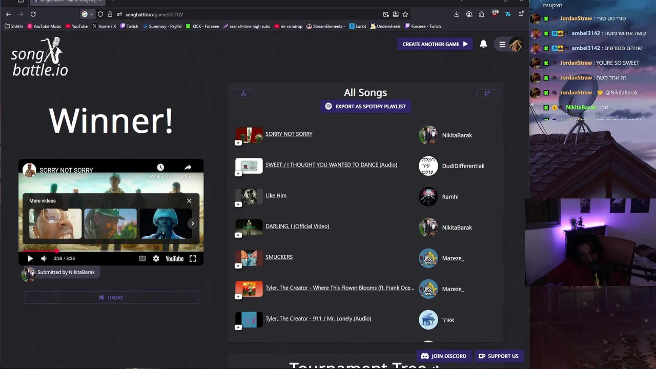The image size is (656, 369).
Task: Export as Spotify playlist
Action: tap(365, 107)
